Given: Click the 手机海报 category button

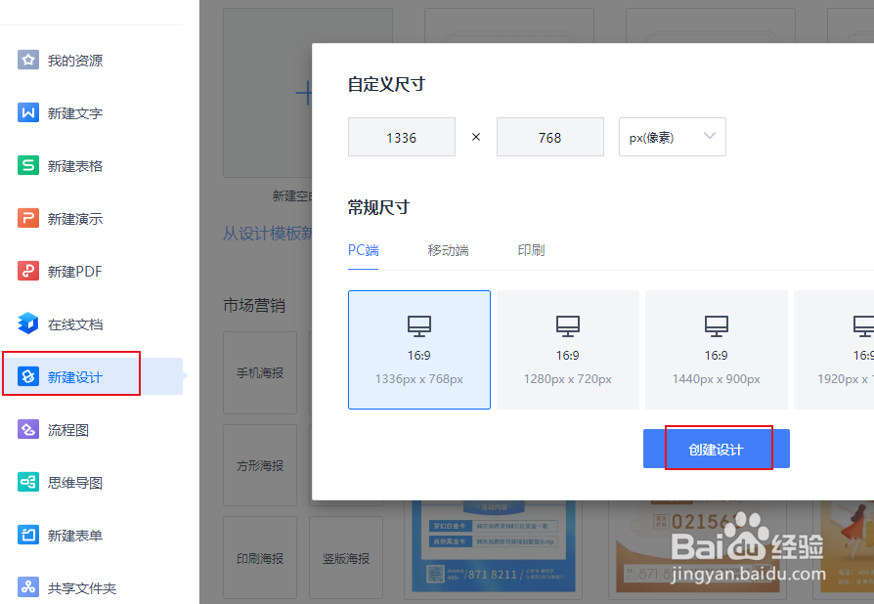Looking at the screenshot, I should click(x=260, y=372).
